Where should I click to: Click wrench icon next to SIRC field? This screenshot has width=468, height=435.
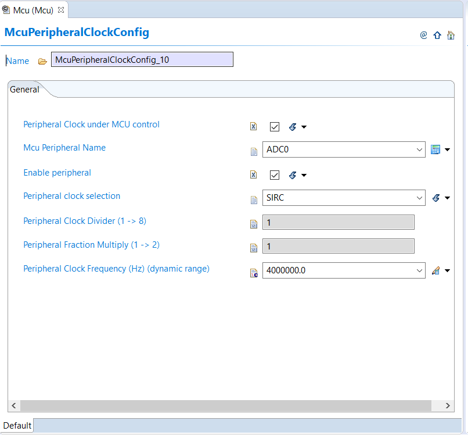click(436, 198)
